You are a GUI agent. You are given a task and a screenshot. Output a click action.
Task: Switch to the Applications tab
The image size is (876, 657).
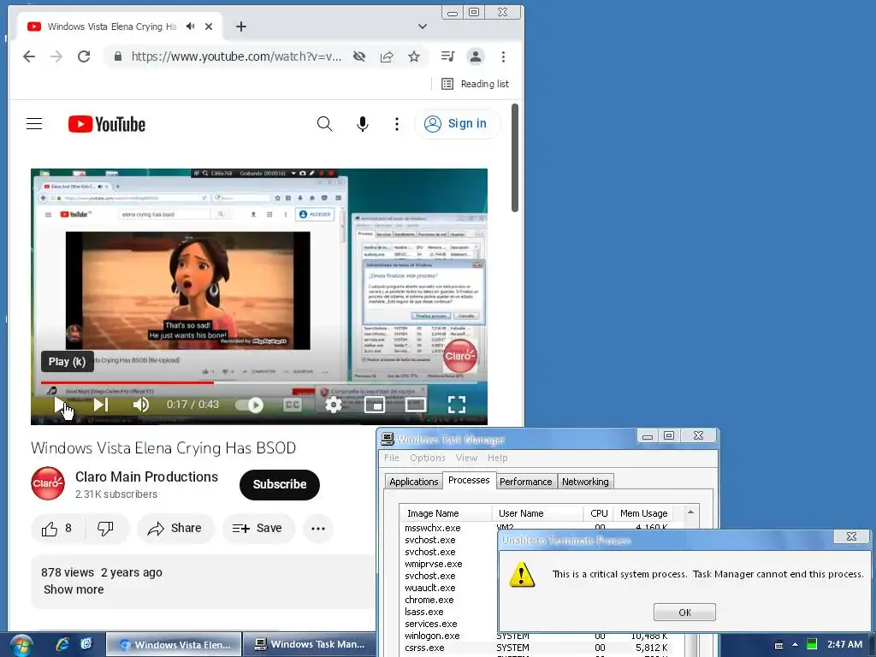[413, 482]
